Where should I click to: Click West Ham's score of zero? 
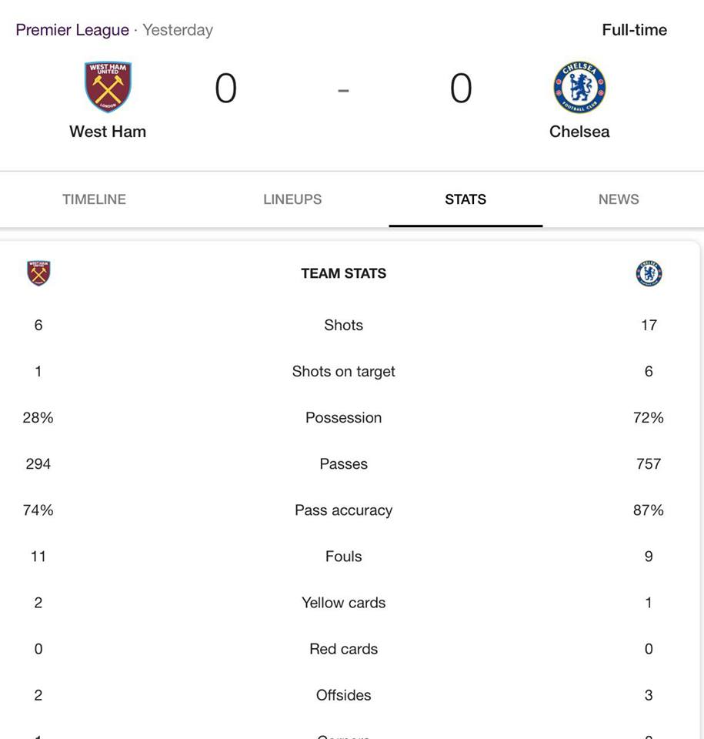point(225,88)
